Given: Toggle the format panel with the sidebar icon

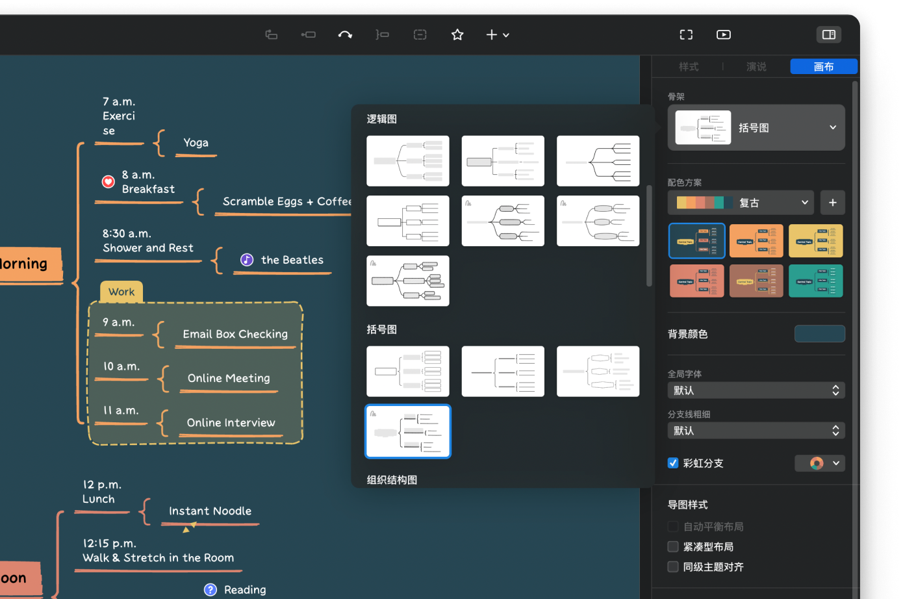Looking at the screenshot, I should pyautogui.click(x=829, y=34).
